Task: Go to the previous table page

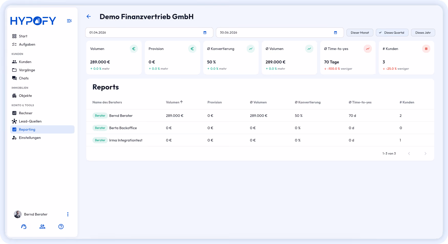Action: coord(409,154)
